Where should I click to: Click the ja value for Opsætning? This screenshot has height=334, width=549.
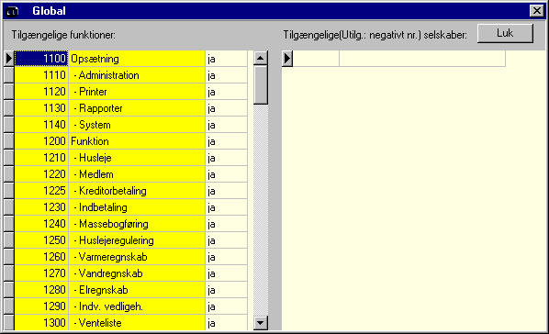click(226, 59)
